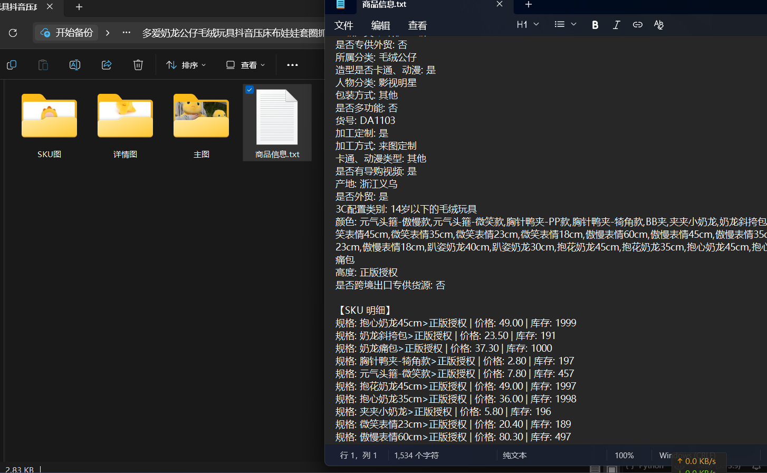
Task: Toggle bold formatting in Notepad
Action: pyautogui.click(x=595, y=24)
